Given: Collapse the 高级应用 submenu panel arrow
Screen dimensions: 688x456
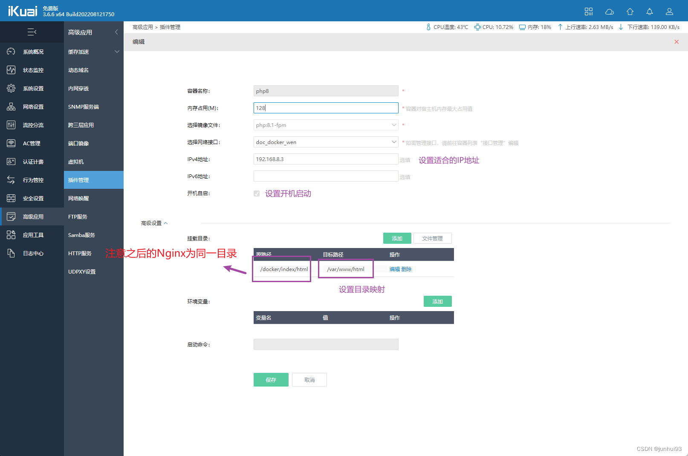Looking at the screenshot, I should [x=116, y=32].
